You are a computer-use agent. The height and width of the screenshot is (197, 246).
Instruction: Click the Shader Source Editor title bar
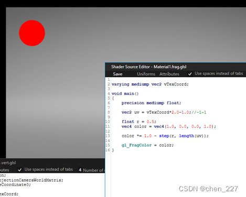[176, 67]
